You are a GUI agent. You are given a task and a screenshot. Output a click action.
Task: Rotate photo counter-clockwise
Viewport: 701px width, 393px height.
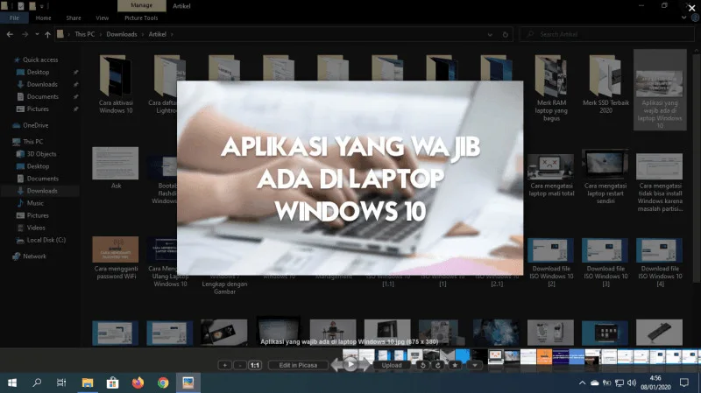[423, 365]
